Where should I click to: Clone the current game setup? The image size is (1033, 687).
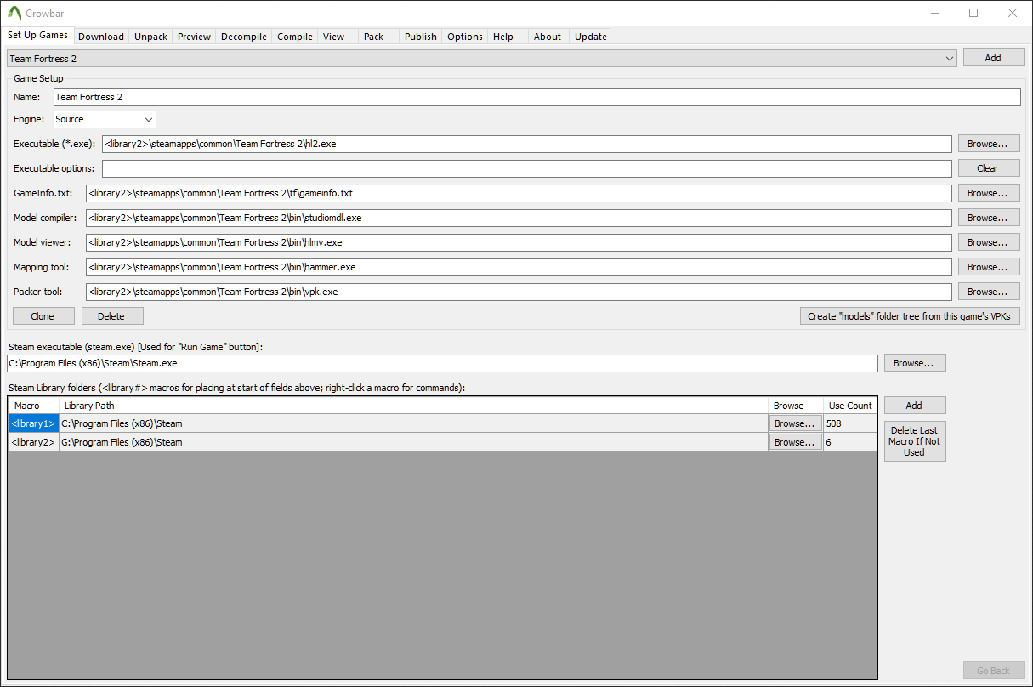[x=43, y=316]
